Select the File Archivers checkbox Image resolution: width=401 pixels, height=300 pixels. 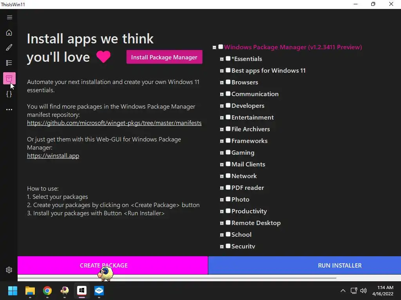tap(228, 129)
